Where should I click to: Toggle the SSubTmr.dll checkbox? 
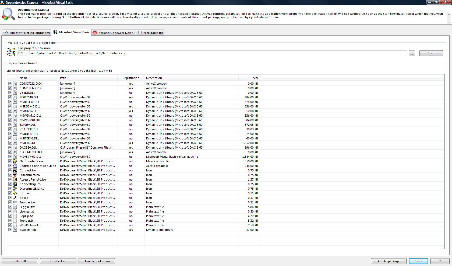click(x=10, y=230)
